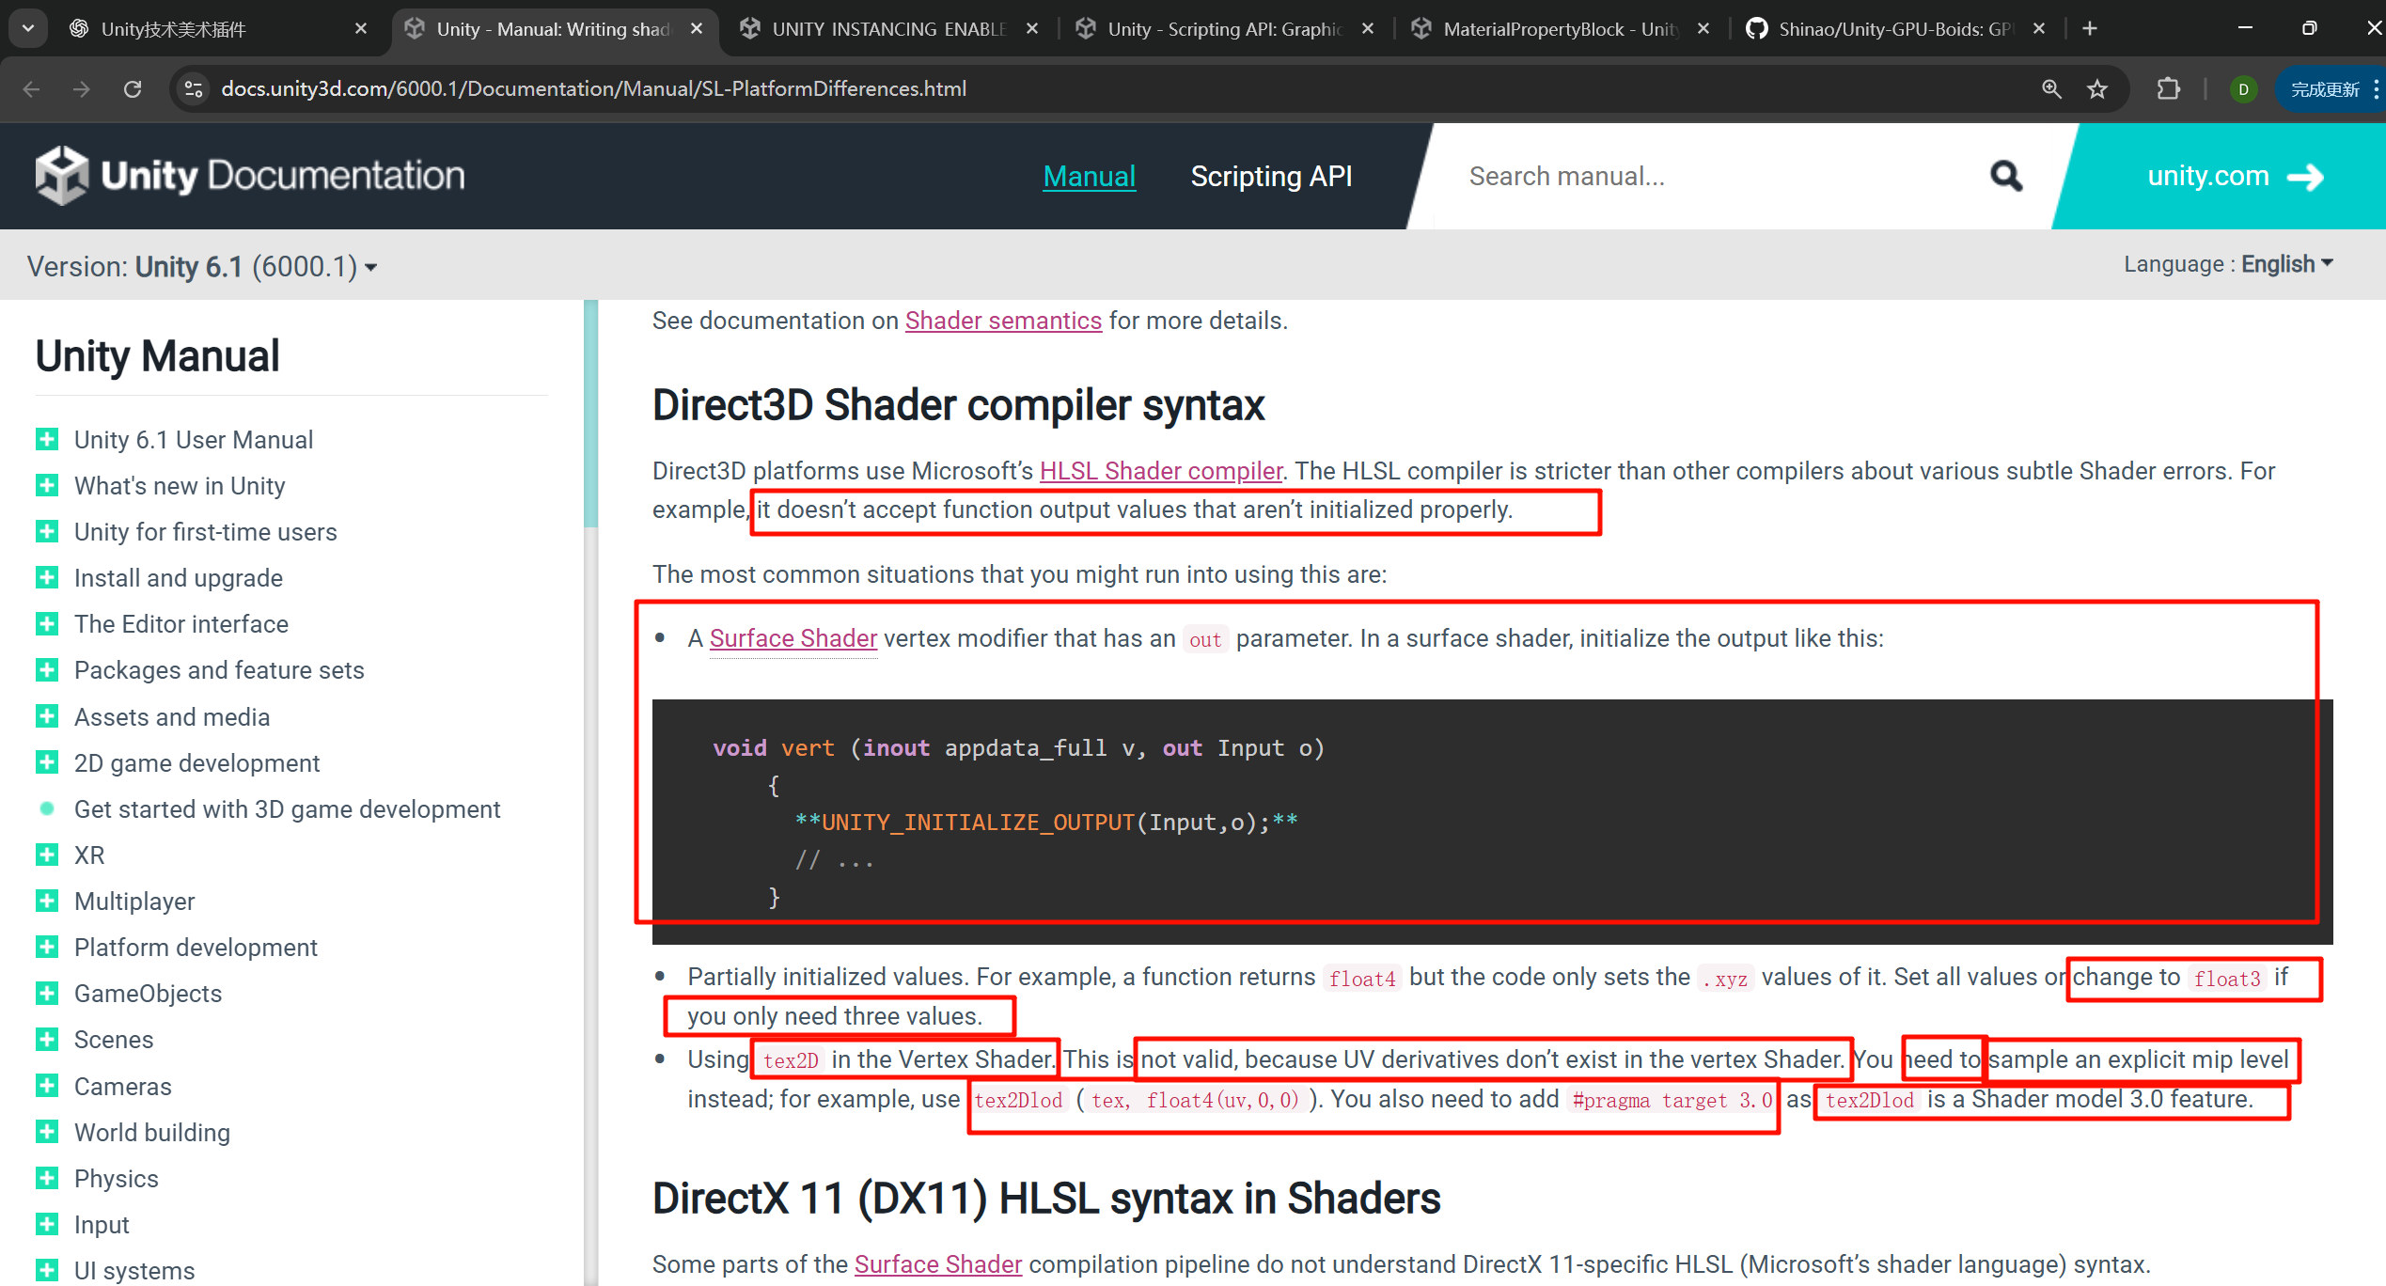Expand the XR plus icon
This screenshot has height=1286, width=2386.
[47, 855]
